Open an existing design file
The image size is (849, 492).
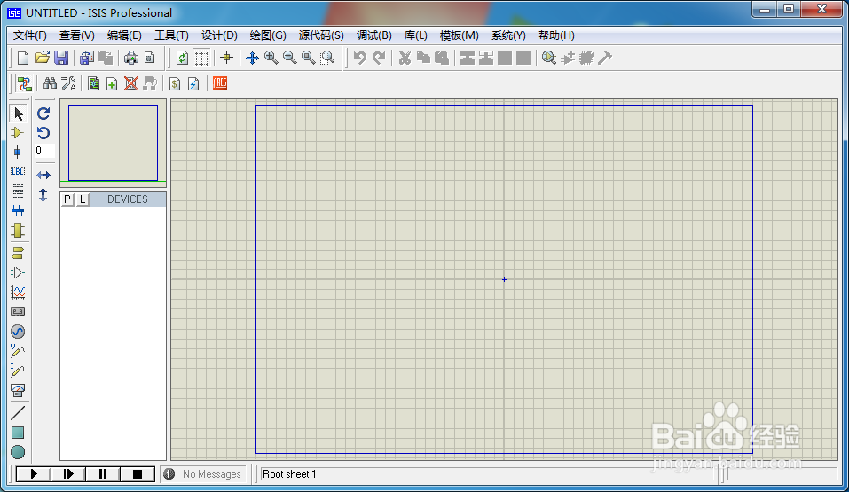click(x=43, y=58)
